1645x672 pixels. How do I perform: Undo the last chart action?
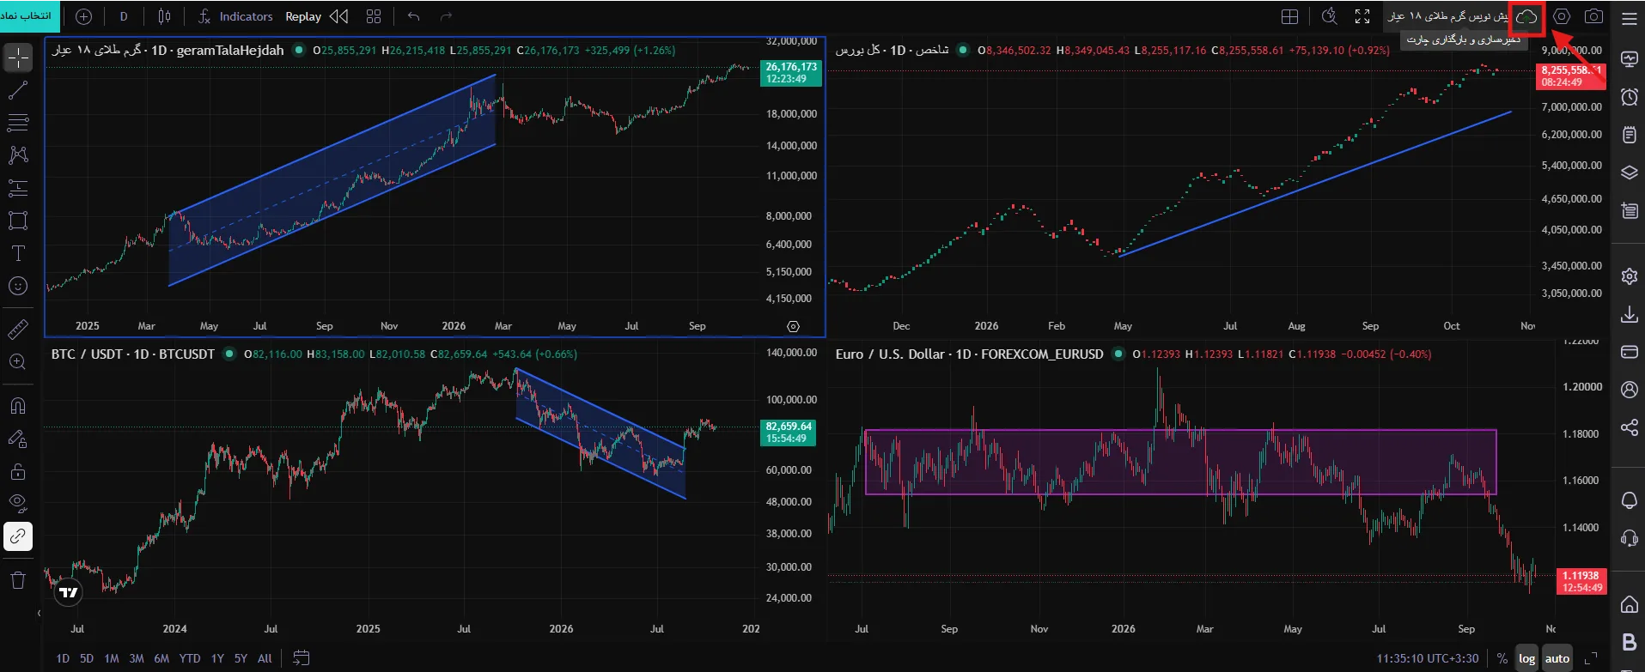click(x=414, y=16)
